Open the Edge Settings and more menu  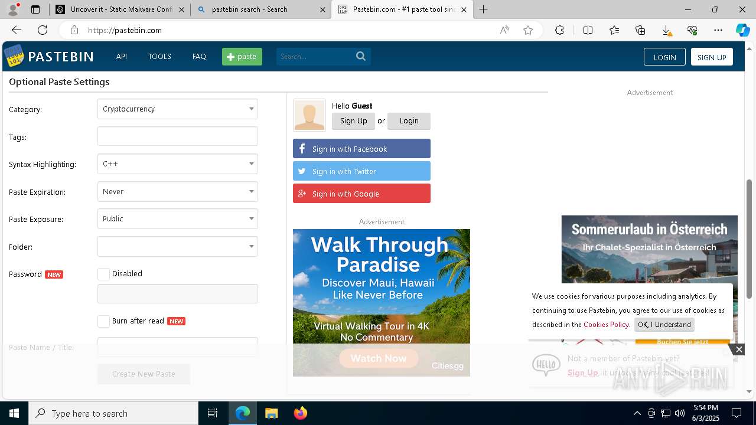coord(718,30)
